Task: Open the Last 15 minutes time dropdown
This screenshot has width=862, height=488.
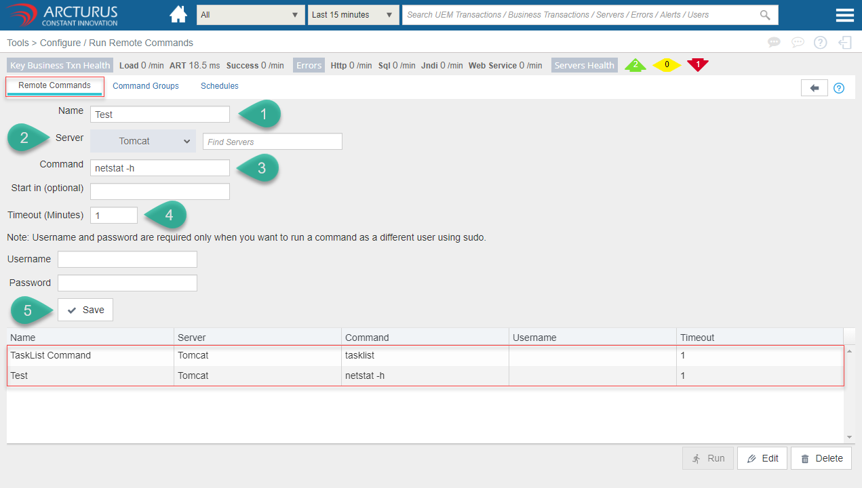Action: click(353, 15)
